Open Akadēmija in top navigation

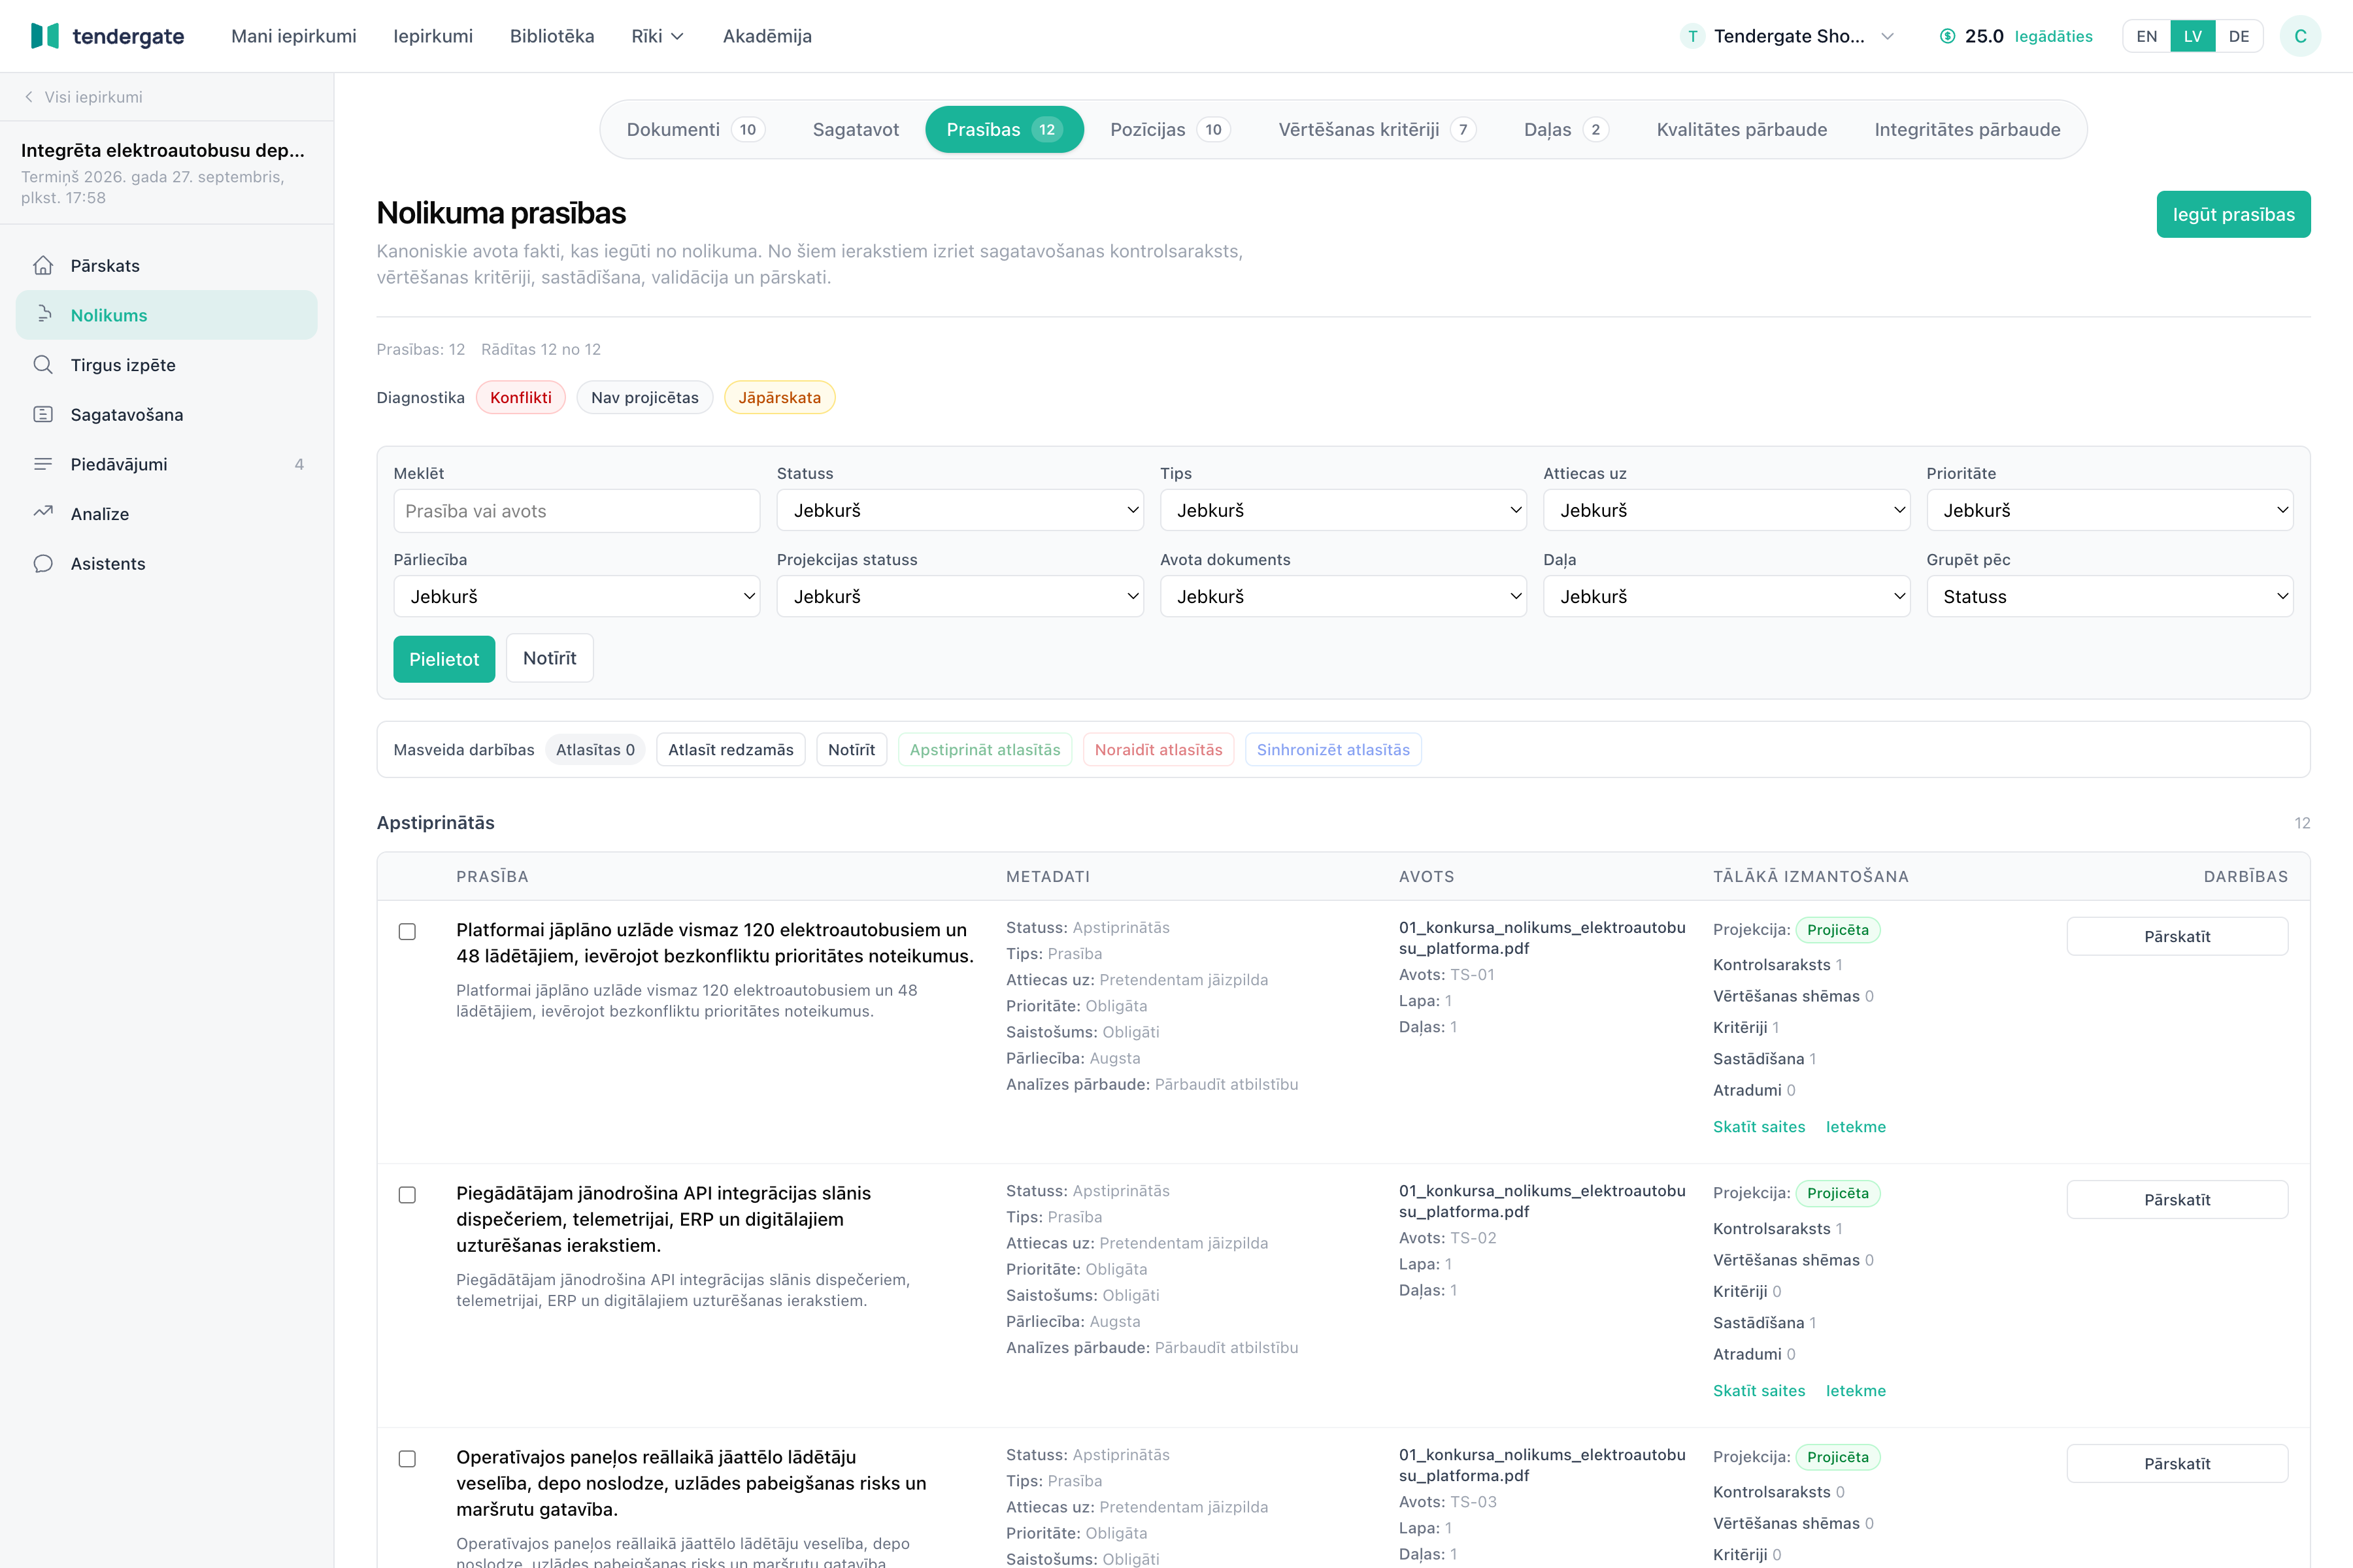[767, 36]
